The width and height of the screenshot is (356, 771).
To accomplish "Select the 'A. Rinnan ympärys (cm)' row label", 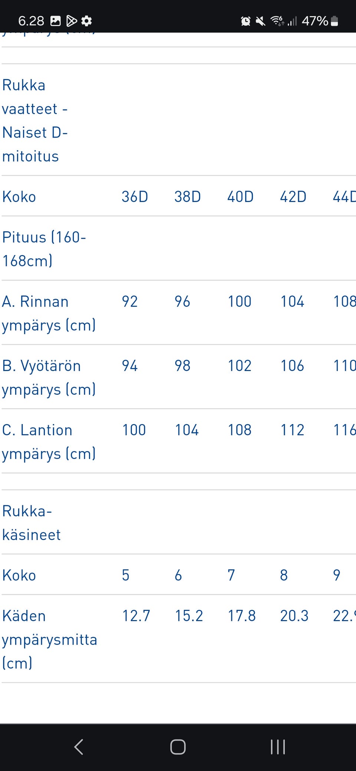I will [x=49, y=313].
